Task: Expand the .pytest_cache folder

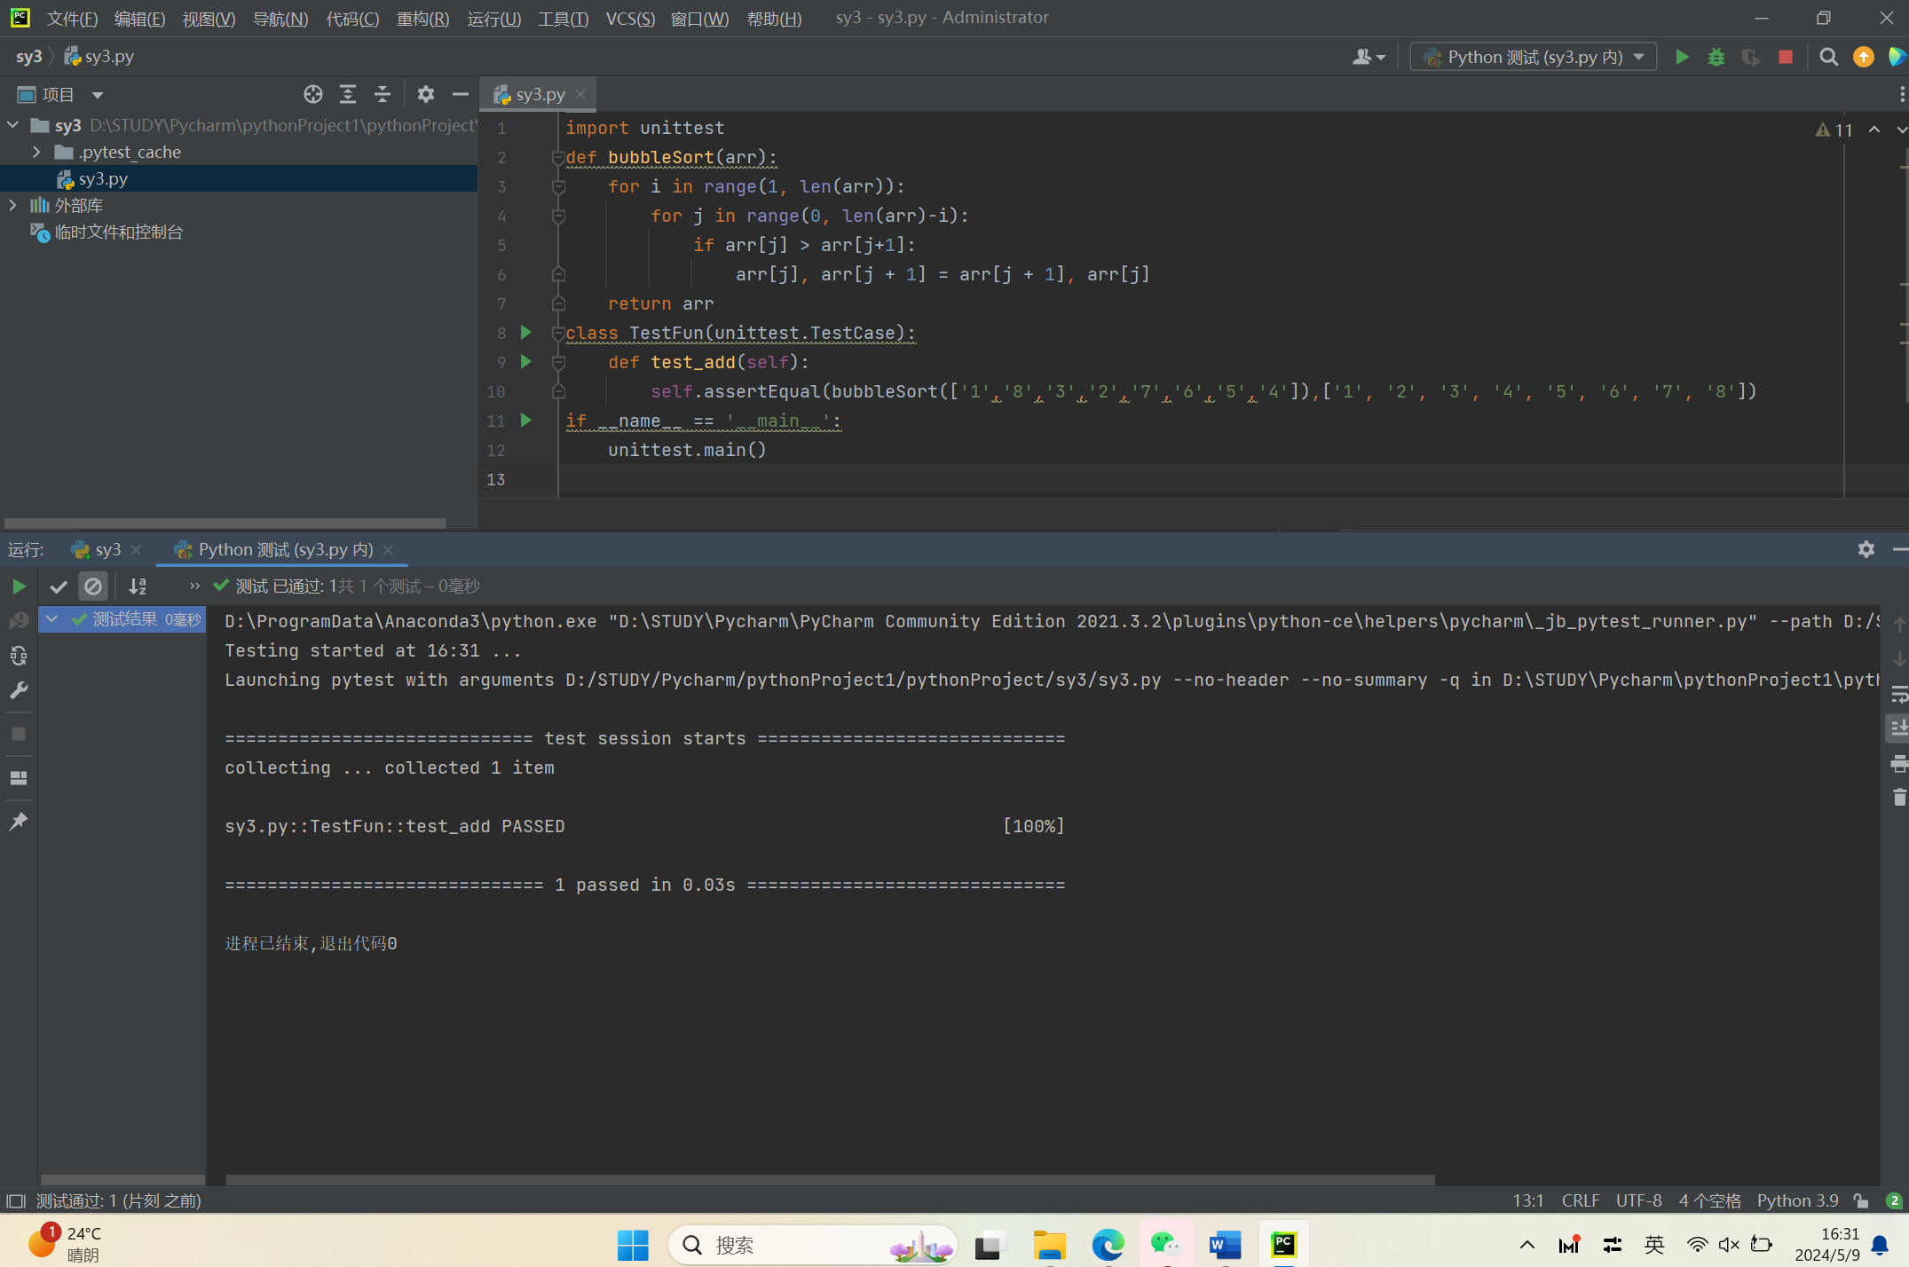Action: click(36, 152)
